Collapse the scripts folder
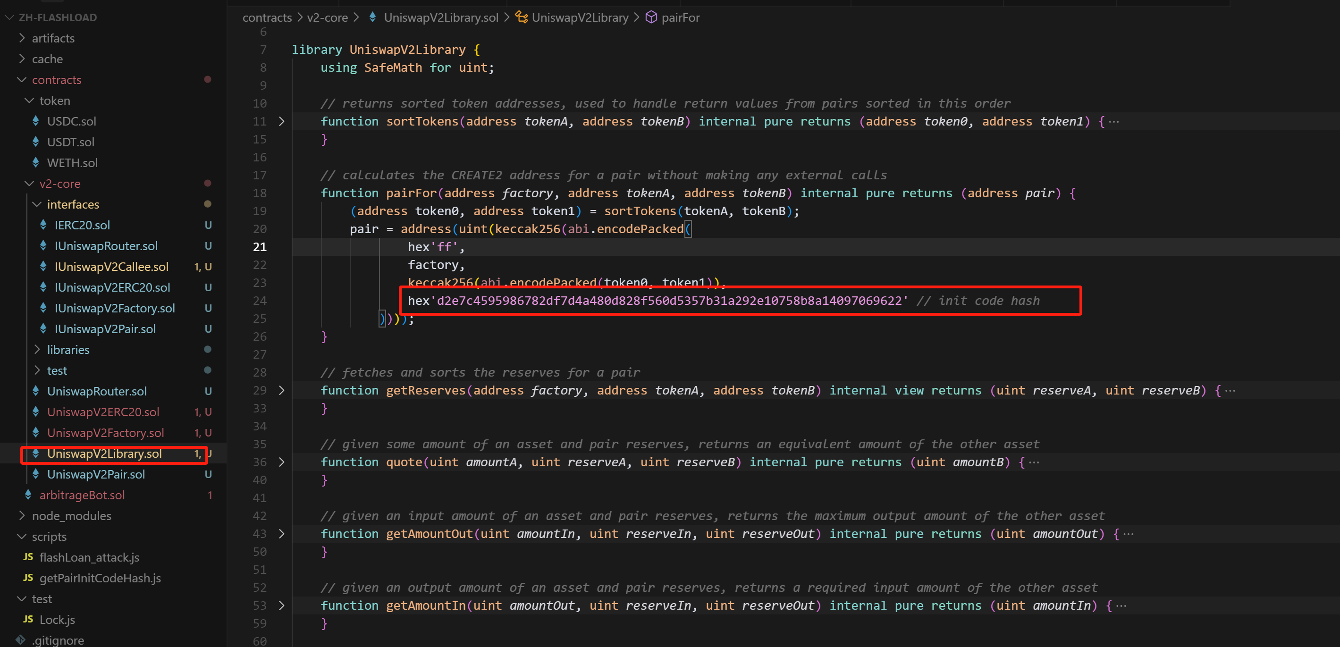Image resolution: width=1340 pixels, height=647 pixels. point(22,536)
